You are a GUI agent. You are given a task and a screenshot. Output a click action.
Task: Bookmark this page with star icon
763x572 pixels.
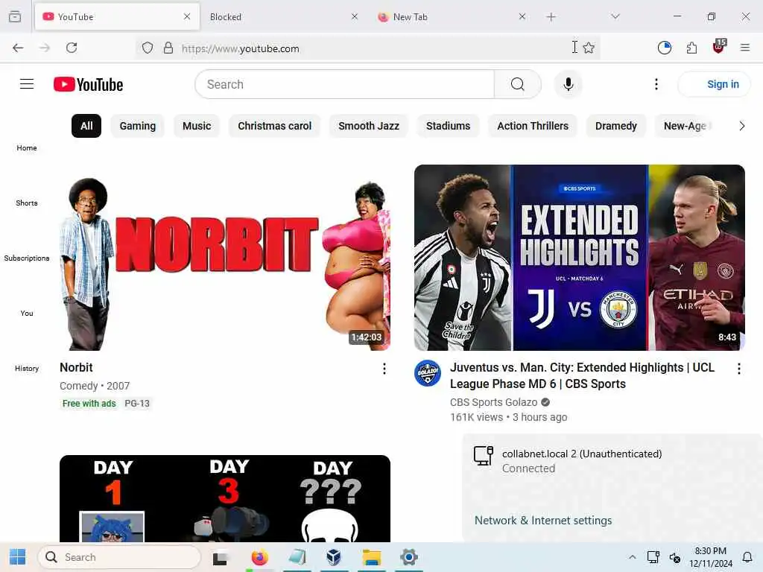(589, 48)
